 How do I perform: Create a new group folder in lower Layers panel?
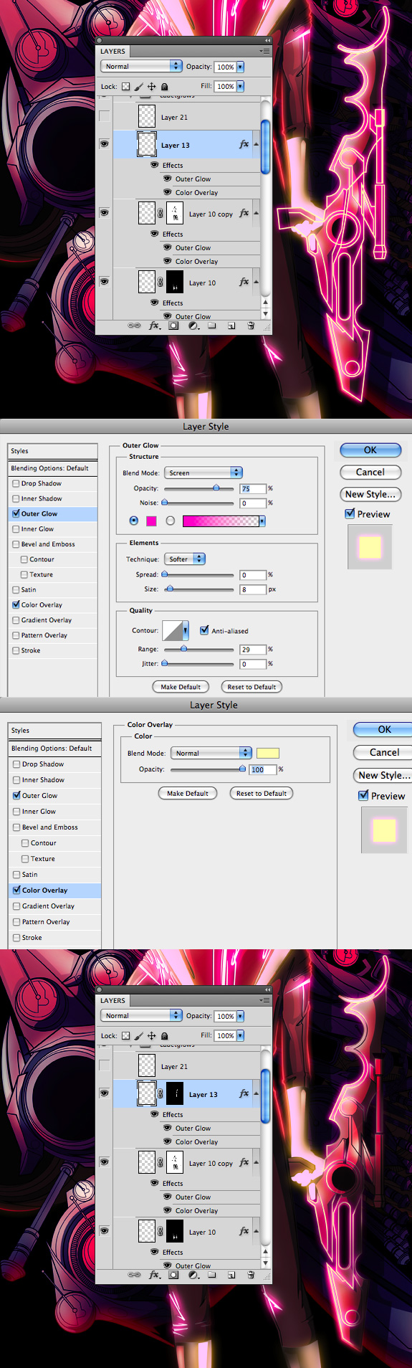coord(212,1275)
